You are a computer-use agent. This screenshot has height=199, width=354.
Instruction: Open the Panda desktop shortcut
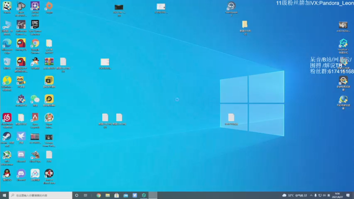(x=7, y=8)
